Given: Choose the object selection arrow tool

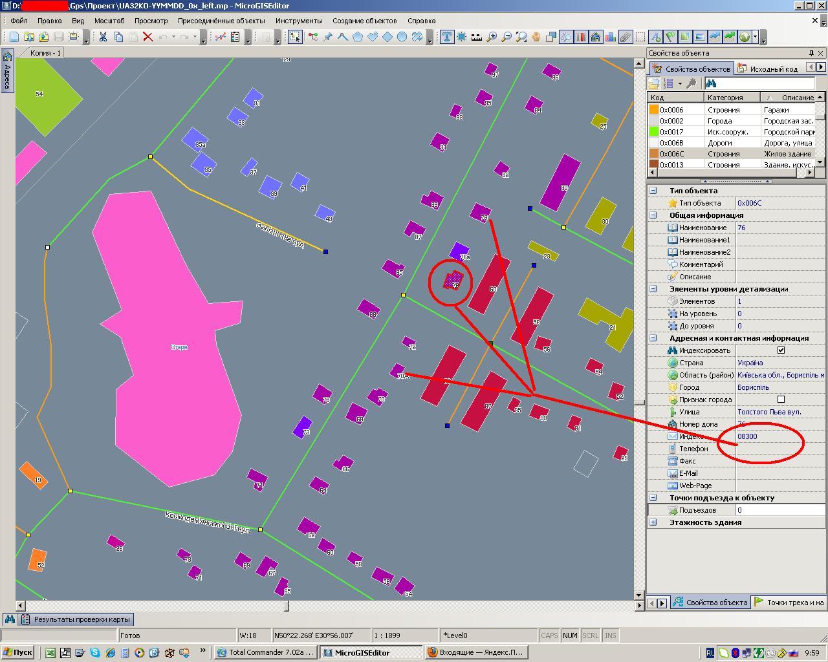Looking at the screenshot, I should tap(295, 37).
